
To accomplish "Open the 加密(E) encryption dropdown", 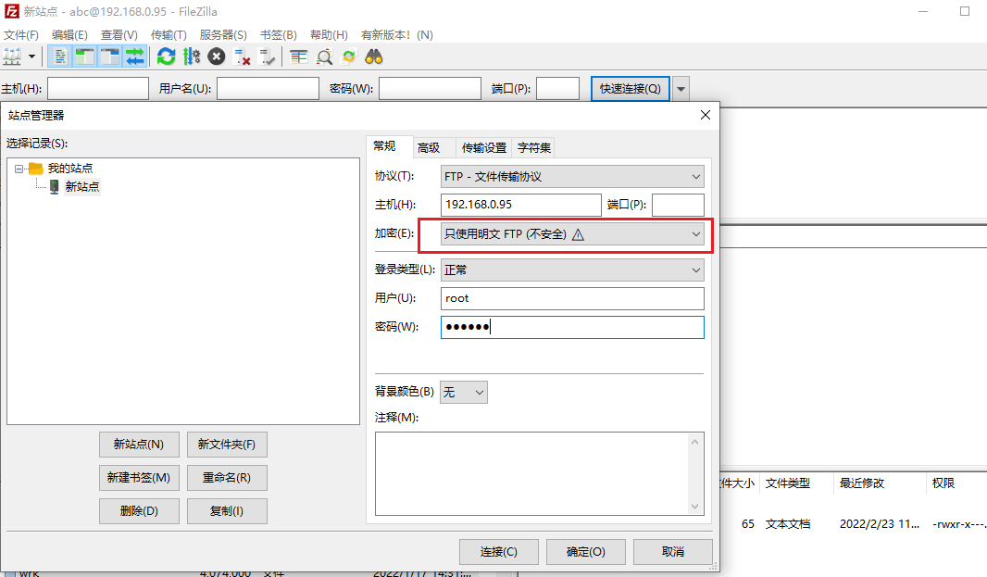I will point(572,234).
